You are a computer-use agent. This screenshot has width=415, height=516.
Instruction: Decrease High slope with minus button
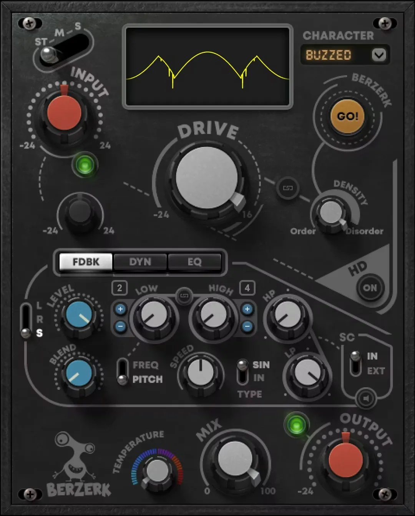pyautogui.click(x=247, y=326)
